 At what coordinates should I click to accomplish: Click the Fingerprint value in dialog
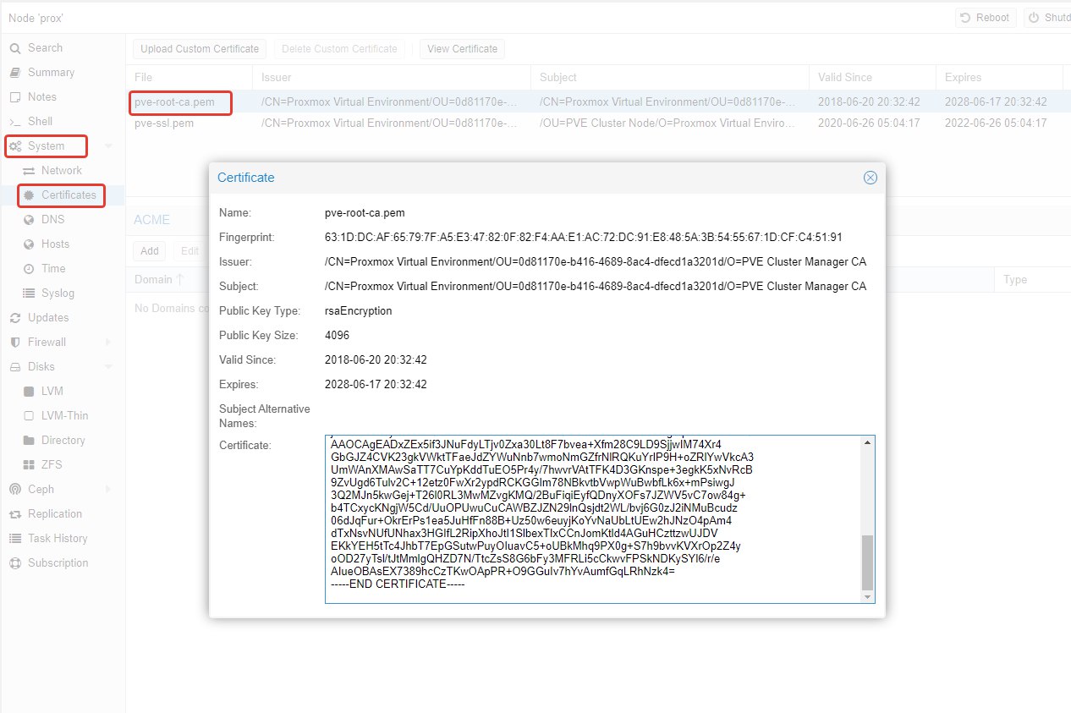click(x=583, y=238)
